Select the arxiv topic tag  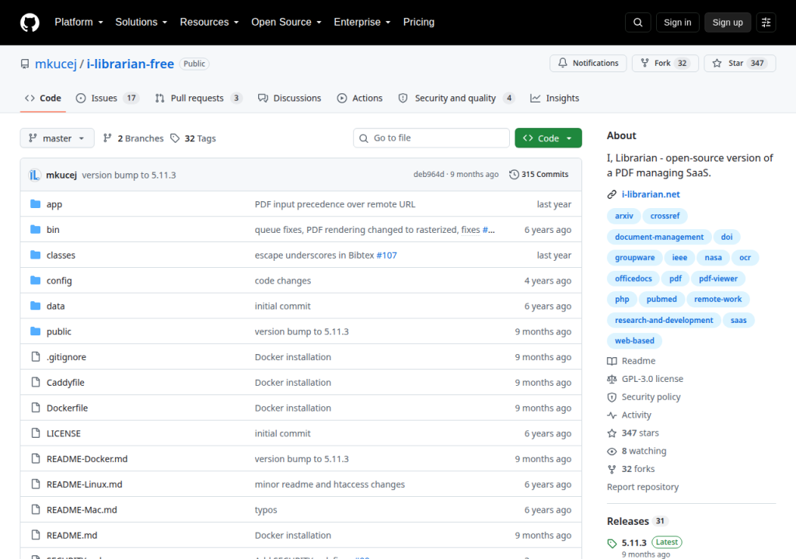click(624, 216)
